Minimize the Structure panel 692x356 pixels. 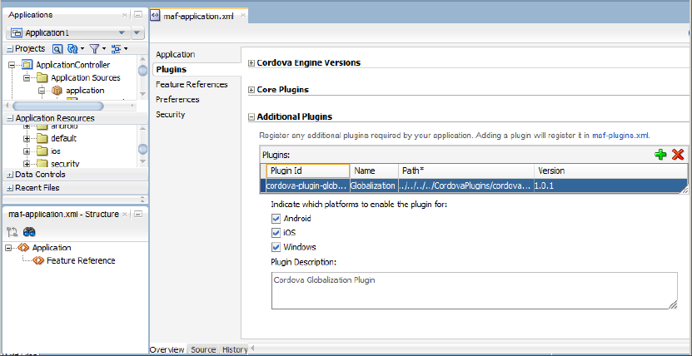(138, 215)
